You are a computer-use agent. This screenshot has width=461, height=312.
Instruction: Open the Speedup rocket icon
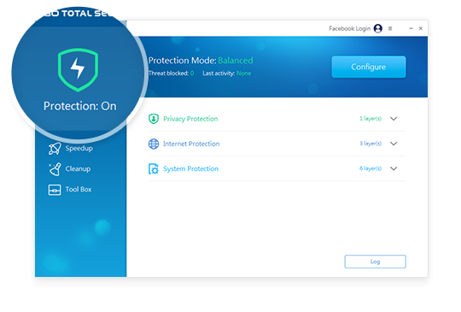pos(55,149)
